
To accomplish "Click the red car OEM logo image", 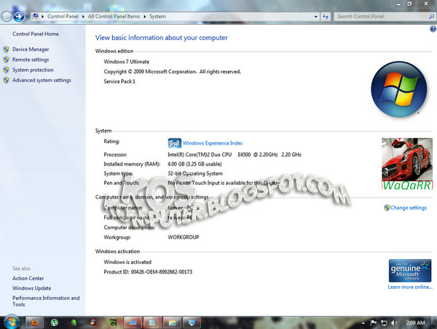I will (x=407, y=164).
